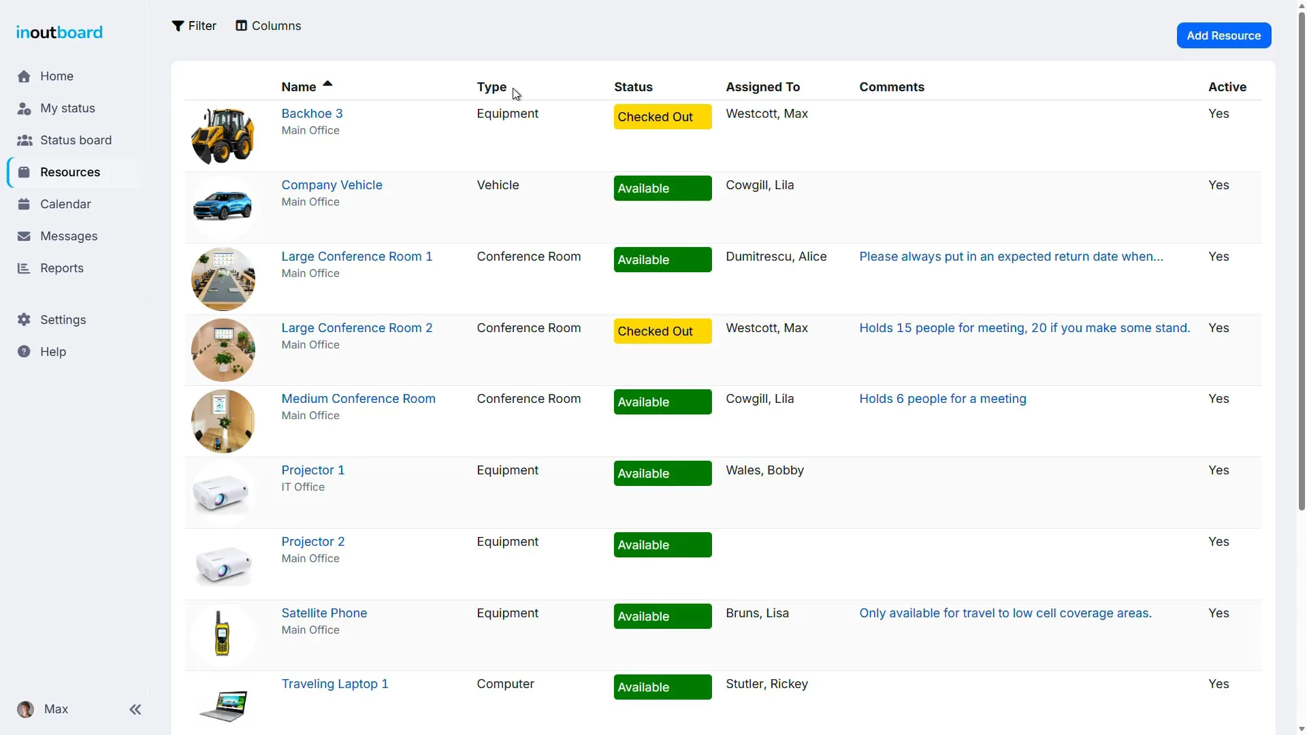Screen dimensions: 1307x735
Task: Collapse the sidebar with double chevron
Action: point(135,710)
